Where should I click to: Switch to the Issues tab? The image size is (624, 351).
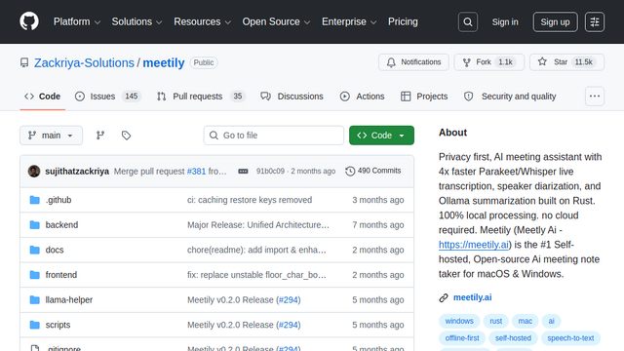coord(108,97)
